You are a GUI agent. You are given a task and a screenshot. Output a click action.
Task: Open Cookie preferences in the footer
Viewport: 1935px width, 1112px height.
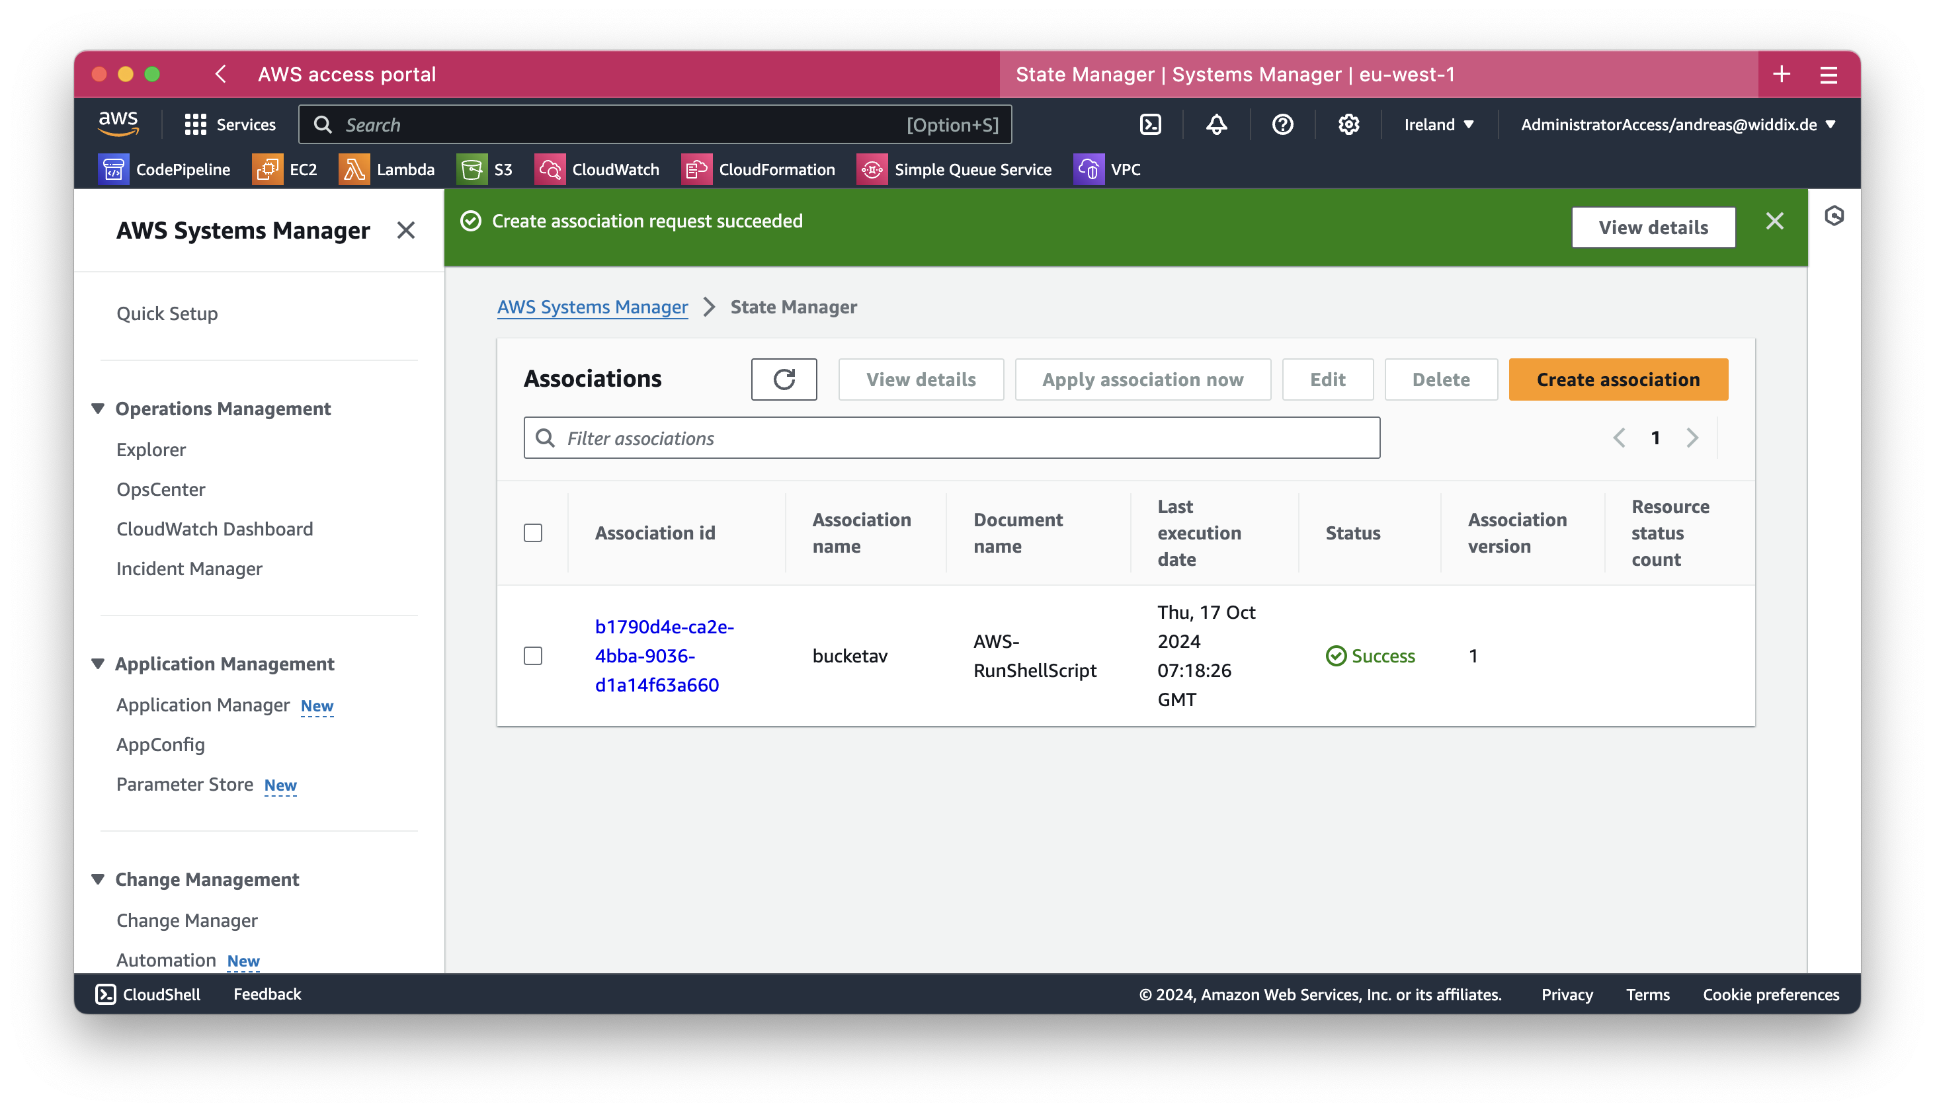point(1771,994)
